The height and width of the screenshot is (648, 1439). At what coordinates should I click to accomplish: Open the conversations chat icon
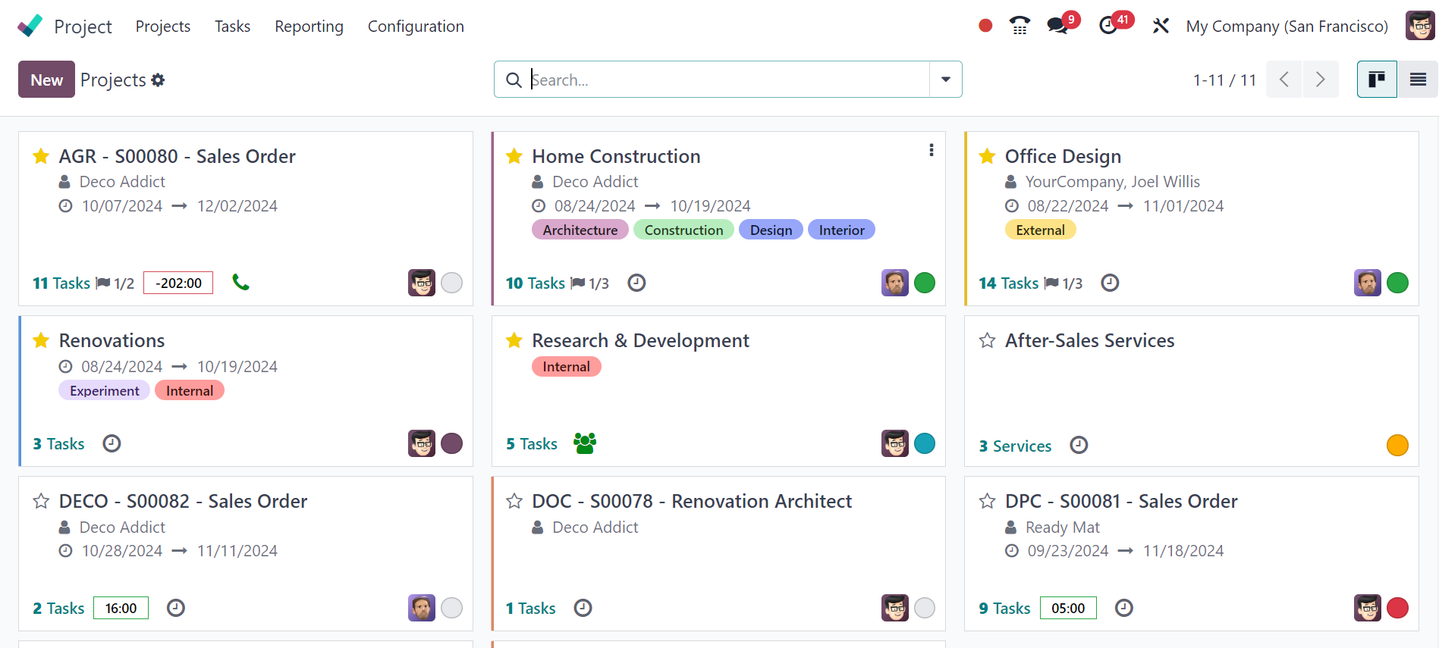tap(1057, 26)
